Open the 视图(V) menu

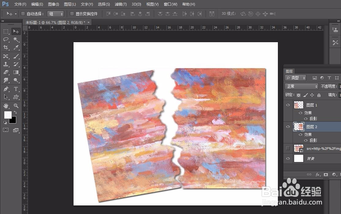(x=152, y=4)
